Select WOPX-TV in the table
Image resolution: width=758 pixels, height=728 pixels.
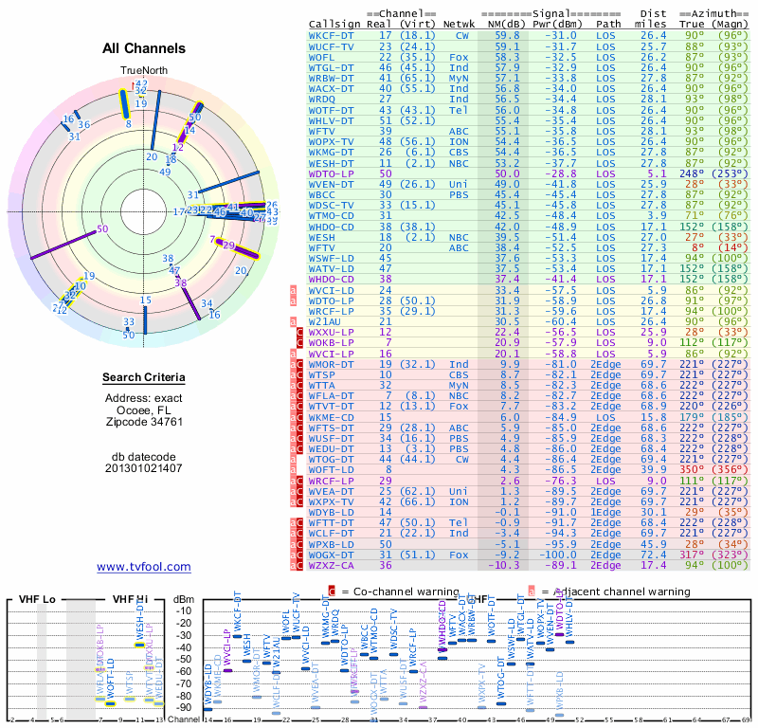pyautogui.click(x=331, y=142)
